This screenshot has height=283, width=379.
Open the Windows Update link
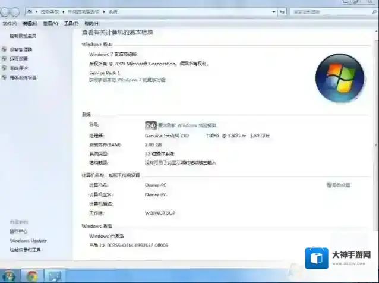[29, 240]
